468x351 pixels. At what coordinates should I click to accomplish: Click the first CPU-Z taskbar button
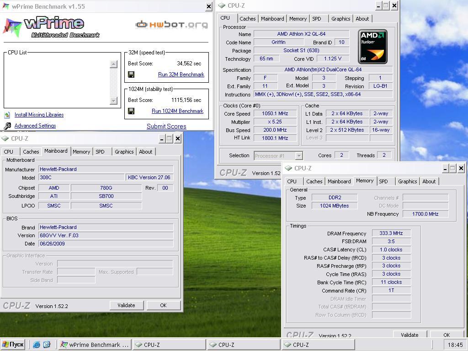[169, 345]
